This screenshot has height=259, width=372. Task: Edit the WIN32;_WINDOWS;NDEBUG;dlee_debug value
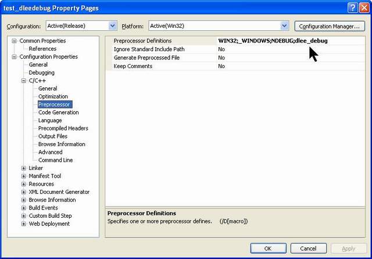coord(273,41)
